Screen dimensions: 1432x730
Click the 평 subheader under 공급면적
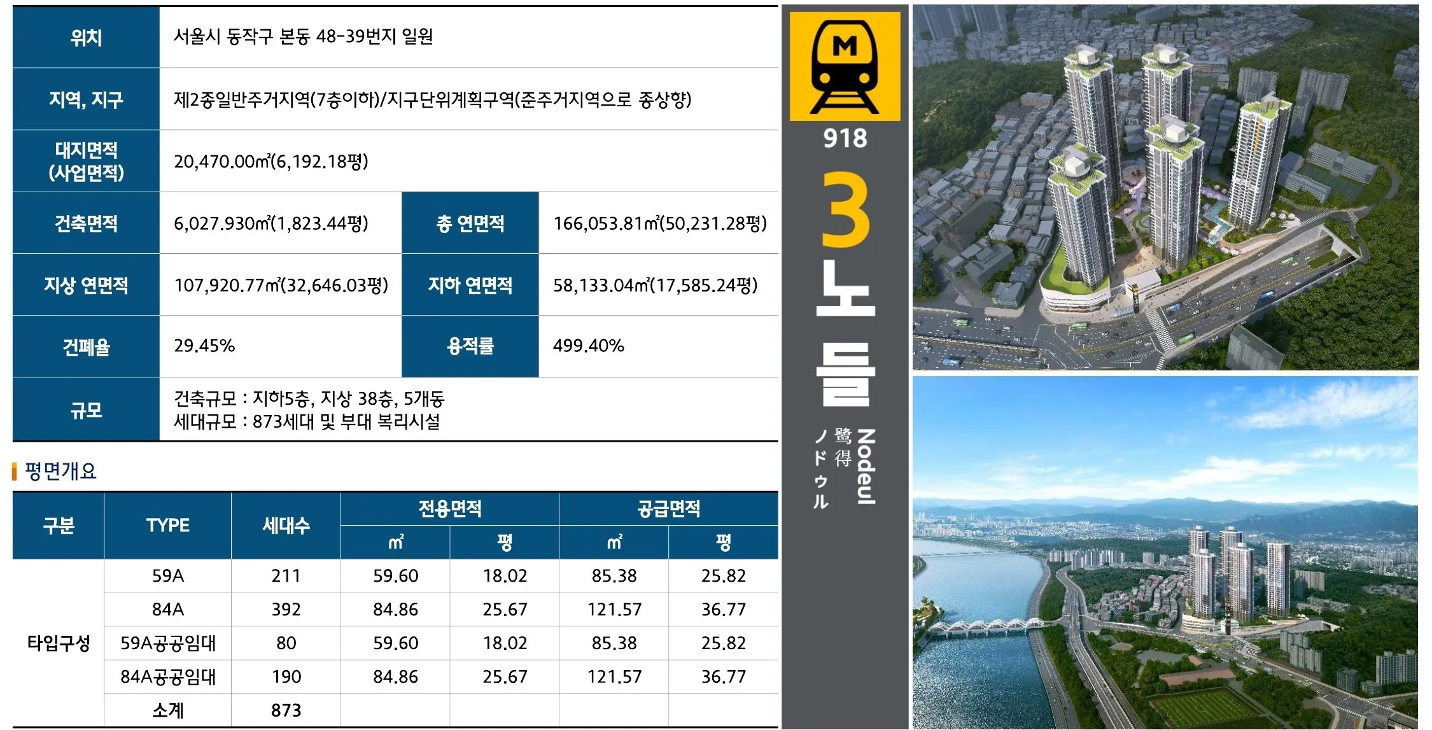pyautogui.click(x=723, y=542)
